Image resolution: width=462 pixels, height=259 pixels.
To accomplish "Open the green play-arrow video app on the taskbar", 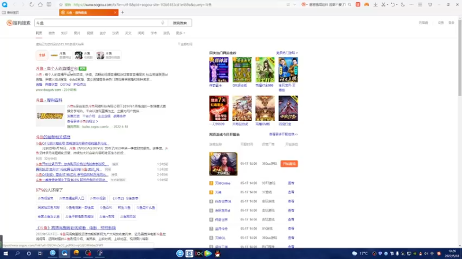I will click(208, 253).
